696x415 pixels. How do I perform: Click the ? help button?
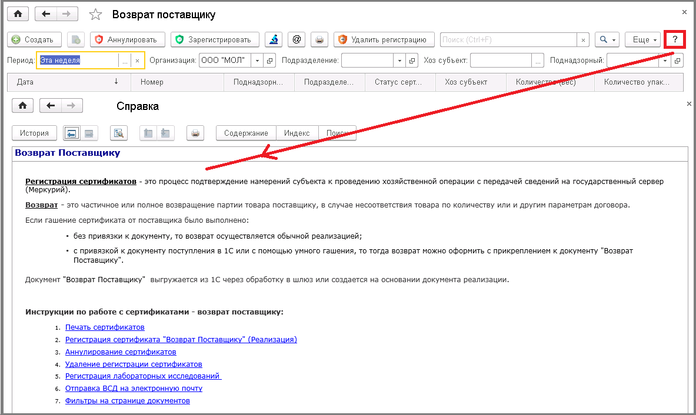coord(675,39)
